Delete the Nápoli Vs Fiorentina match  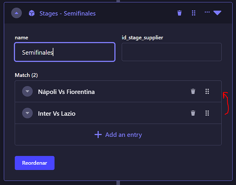[x=193, y=91]
